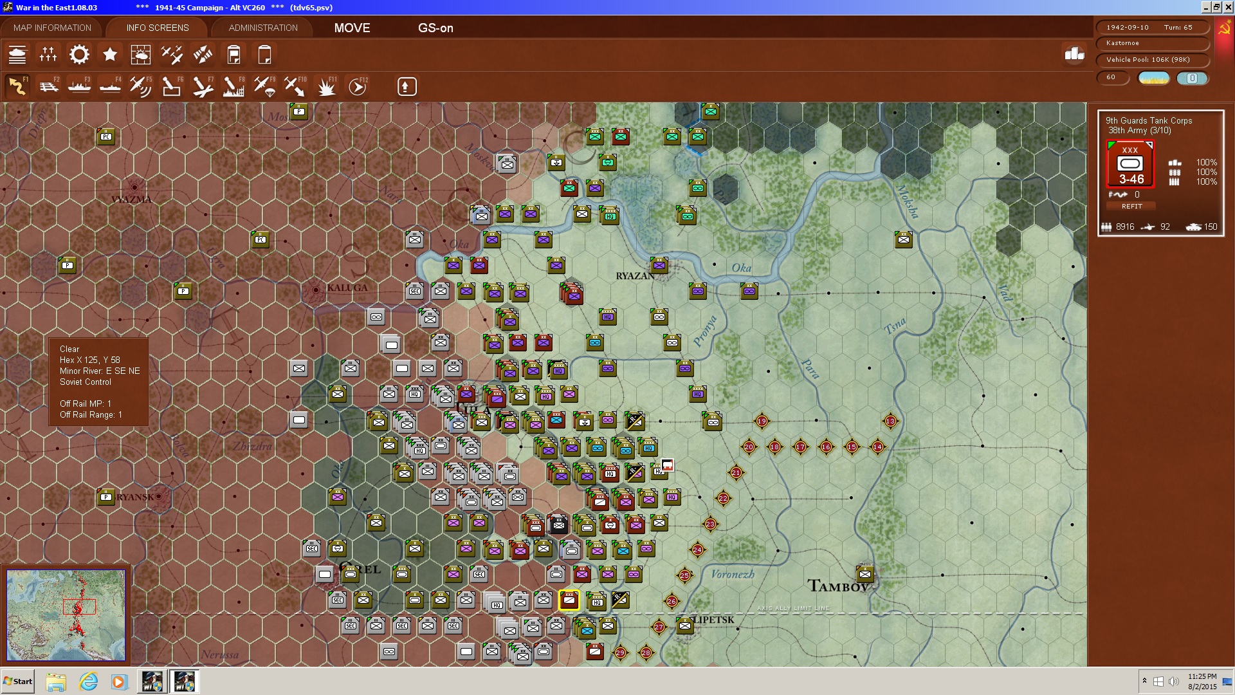The image size is (1235, 695).
Task: Open File Explorer from the taskbar
Action: click(x=56, y=681)
